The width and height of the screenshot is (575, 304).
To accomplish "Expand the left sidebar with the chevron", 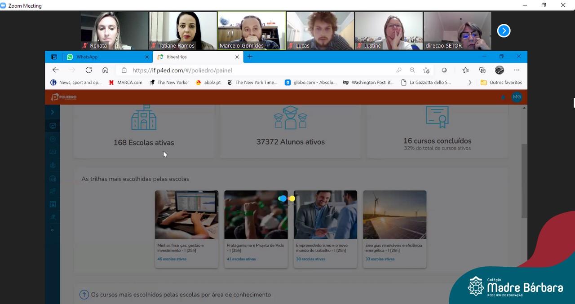I will pos(53,112).
